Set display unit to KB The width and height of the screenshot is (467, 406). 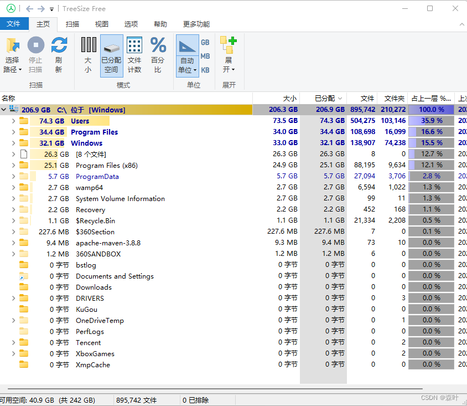click(x=205, y=70)
